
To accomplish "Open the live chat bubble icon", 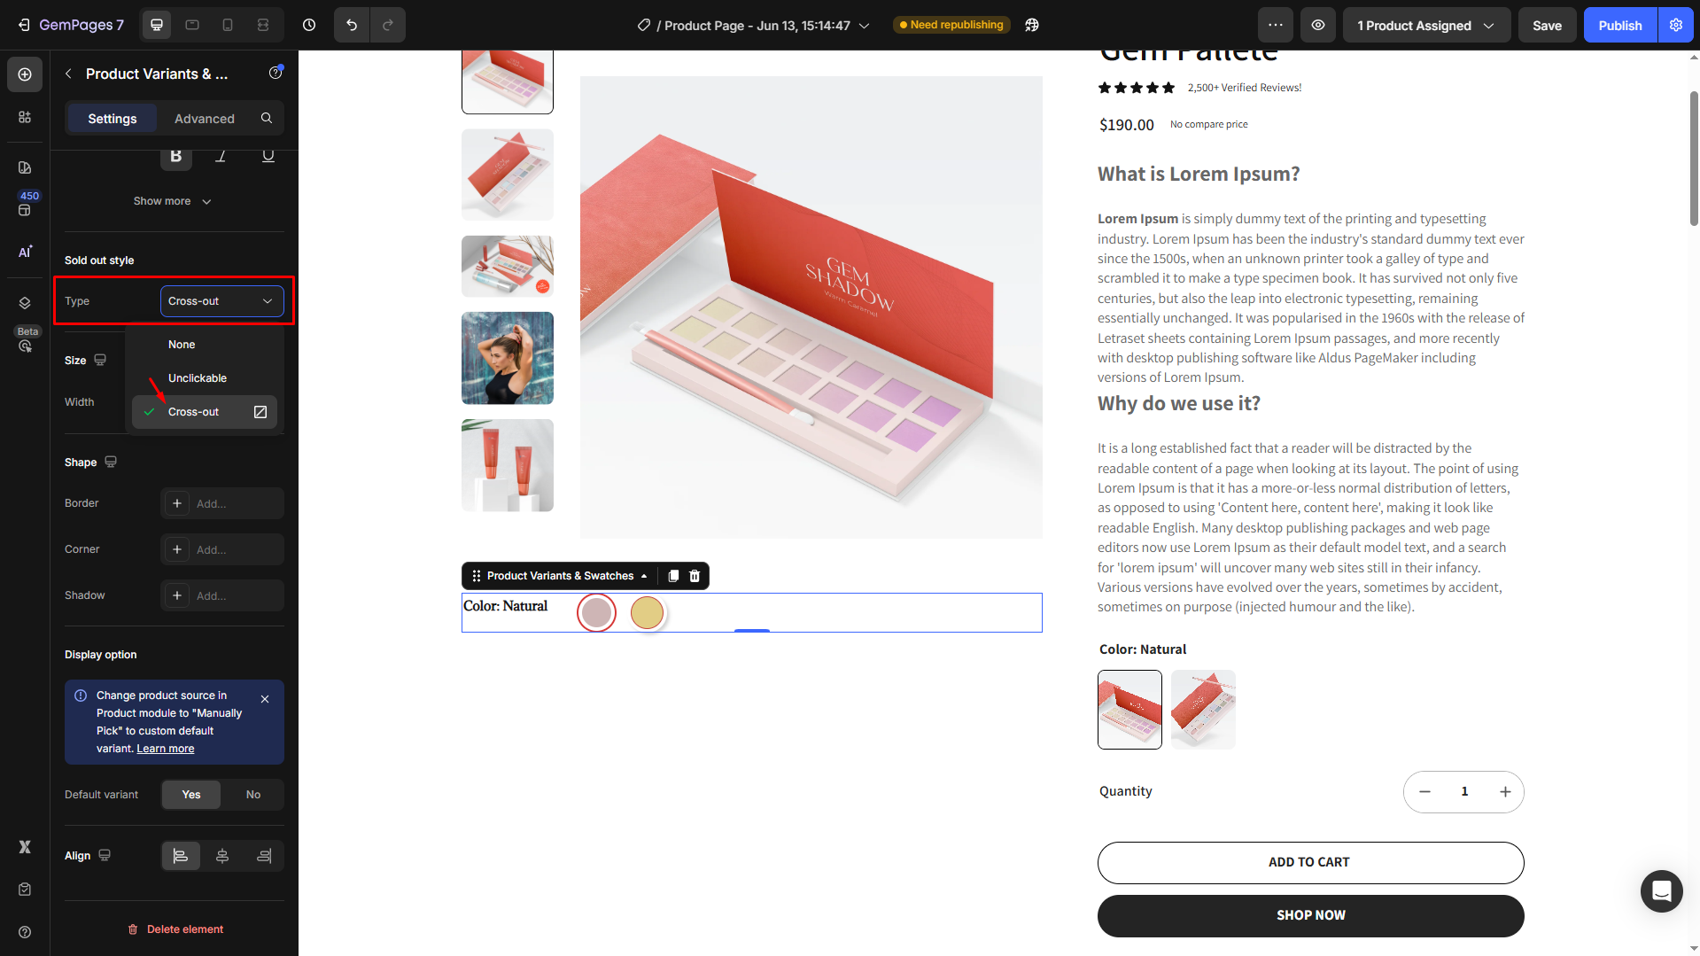I will (x=1661, y=890).
